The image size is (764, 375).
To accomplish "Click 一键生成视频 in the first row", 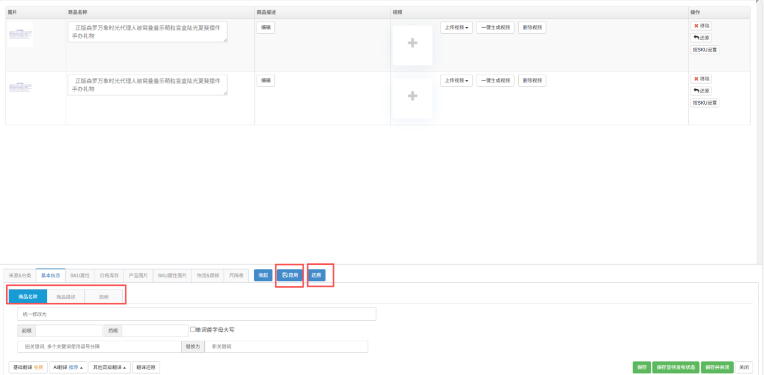I will click(x=495, y=28).
